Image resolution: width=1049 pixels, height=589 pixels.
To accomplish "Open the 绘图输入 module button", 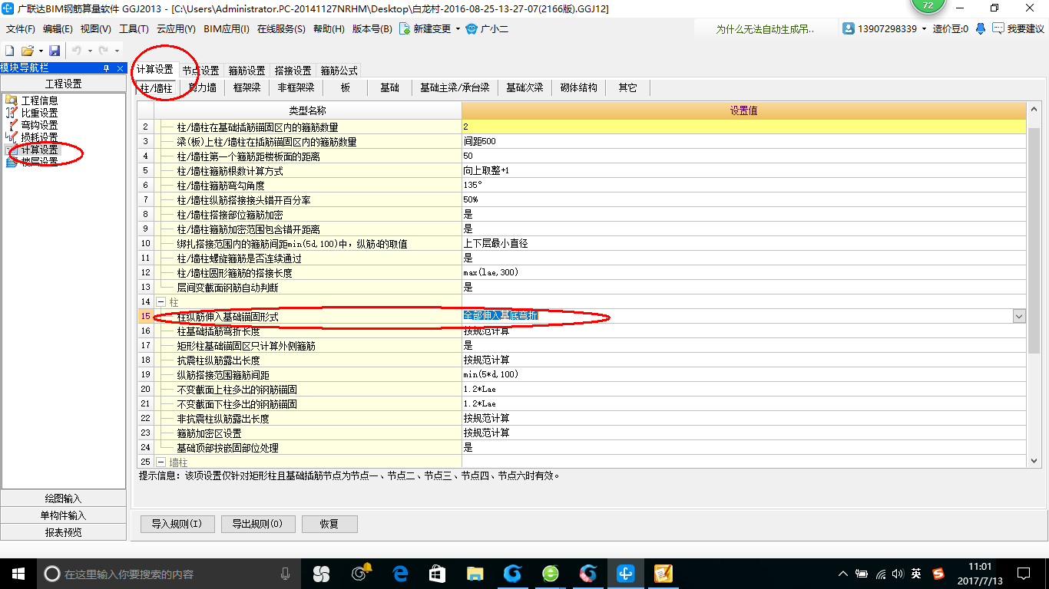I will click(x=63, y=499).
